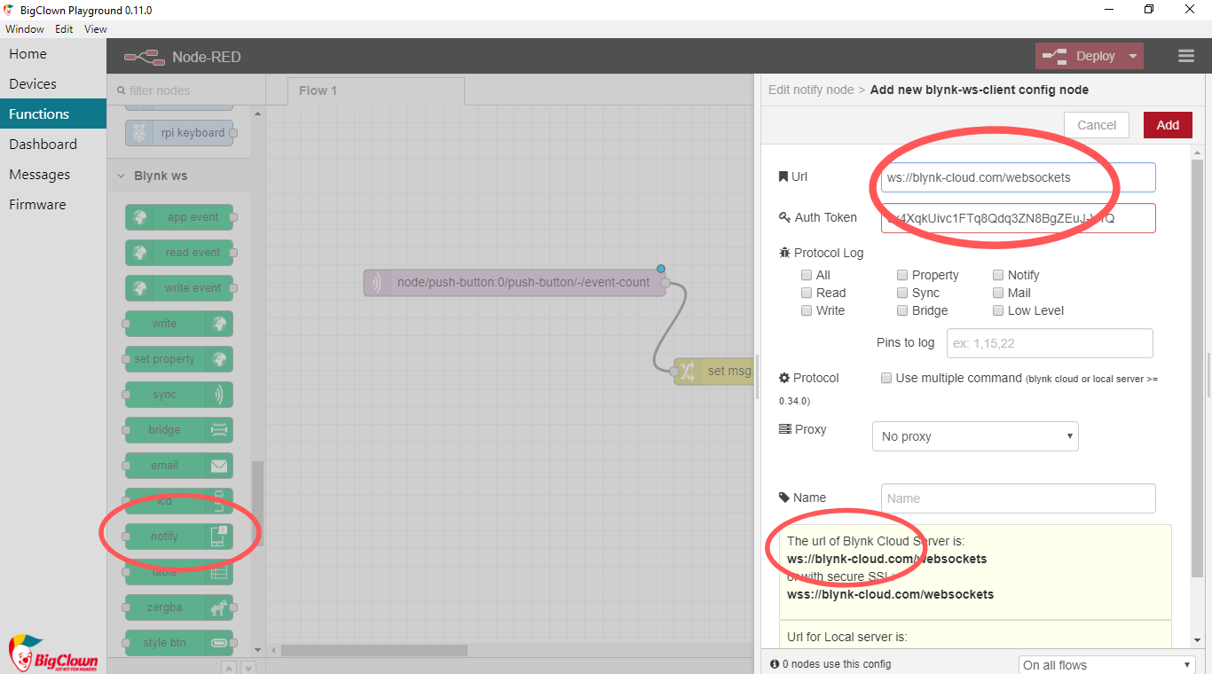Enable Sync protocol log checkbox
Screen dimensions: 1212x674
coord(902,293)
